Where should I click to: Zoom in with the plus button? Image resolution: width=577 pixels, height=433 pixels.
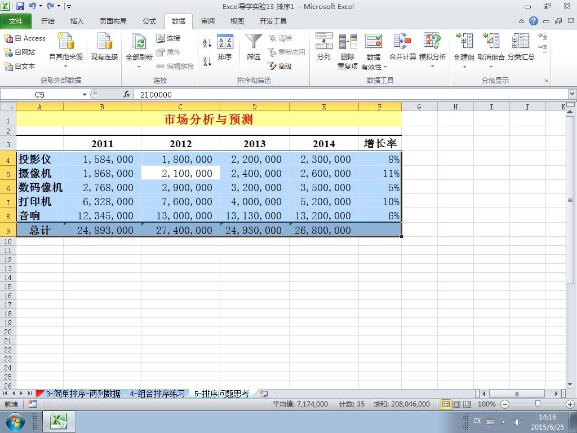pos(570,404)
